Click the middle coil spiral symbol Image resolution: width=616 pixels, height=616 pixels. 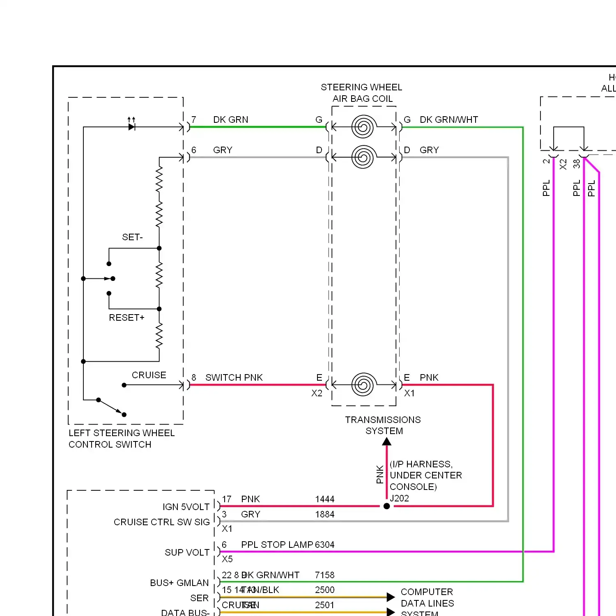coord(363,157)
